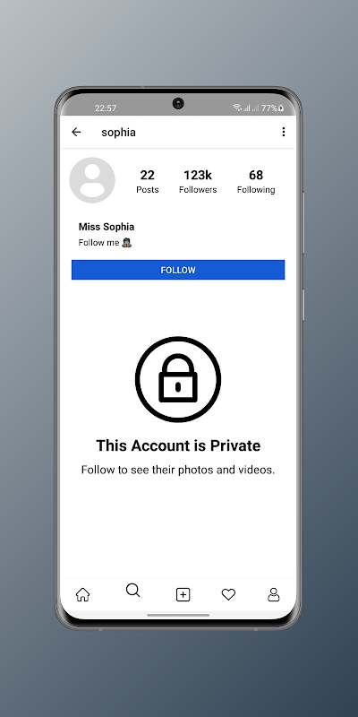Open the heart activity icon
This screenshot has height=717, width=358.
tap(228, 594)
